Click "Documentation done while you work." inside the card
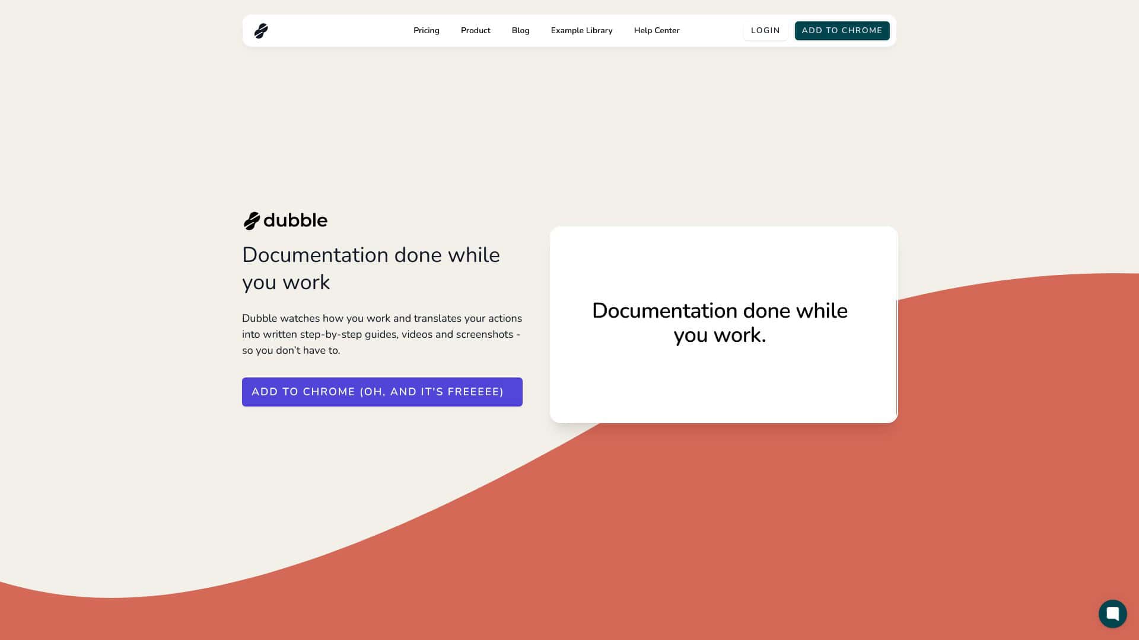 [720, 322]
